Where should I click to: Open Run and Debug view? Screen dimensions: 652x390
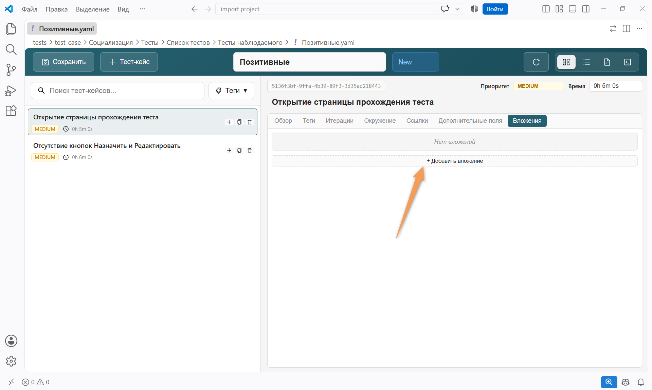pos(11,91)
